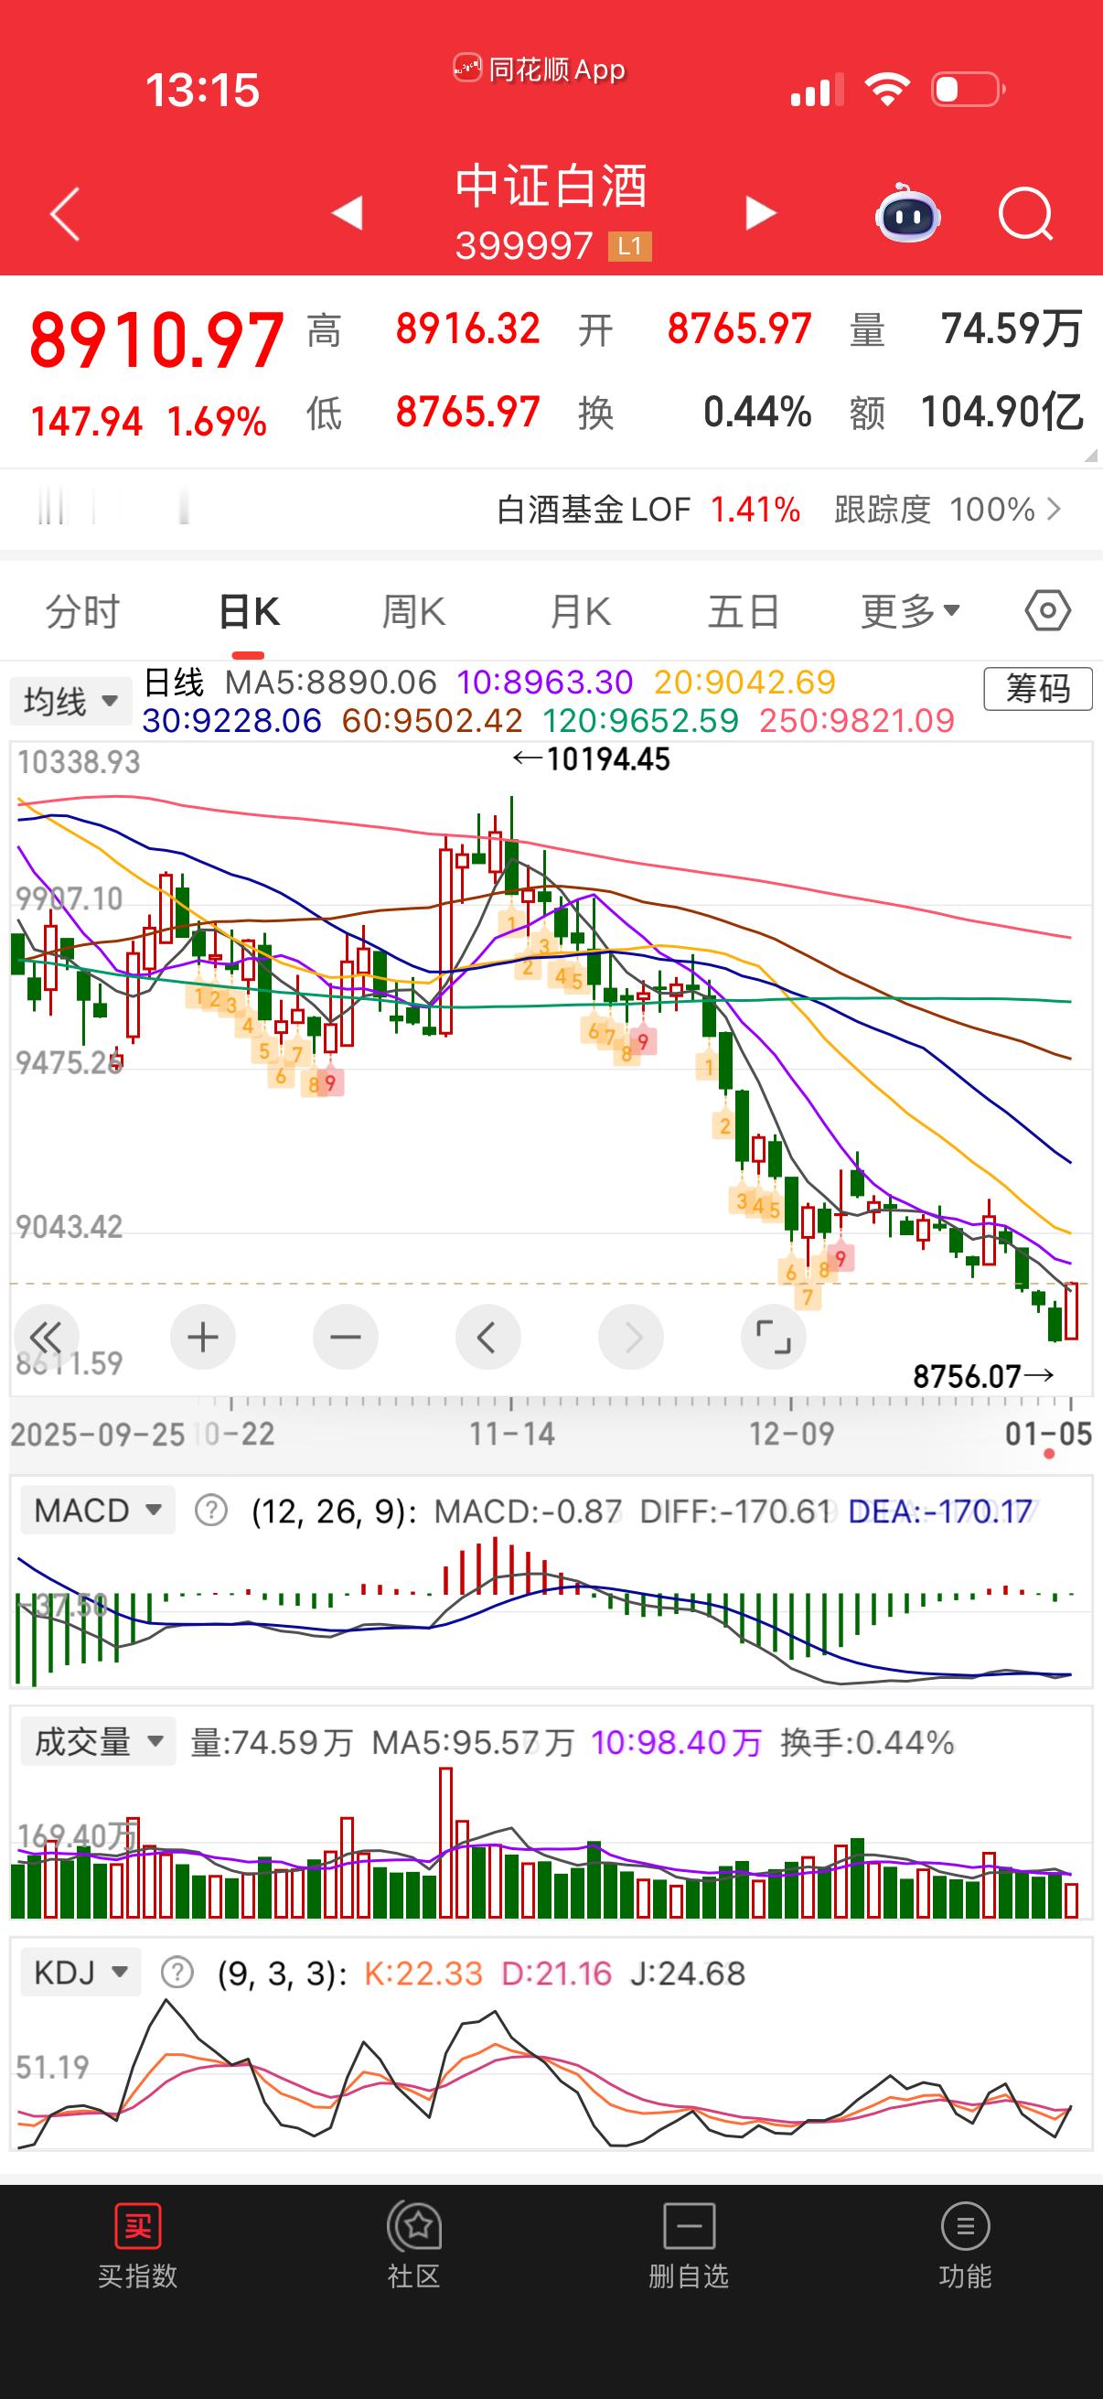Image resolution: width=1103 pixels, height=2399 pixels.
Task: Switch to next index with right triangle
Action: click(760, 213)
